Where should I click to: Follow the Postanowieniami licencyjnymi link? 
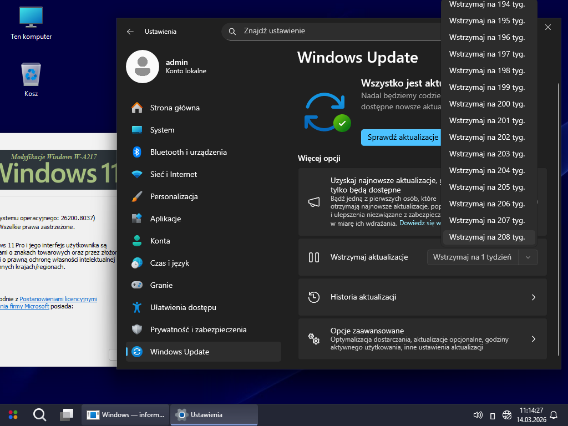coord(58,299)
